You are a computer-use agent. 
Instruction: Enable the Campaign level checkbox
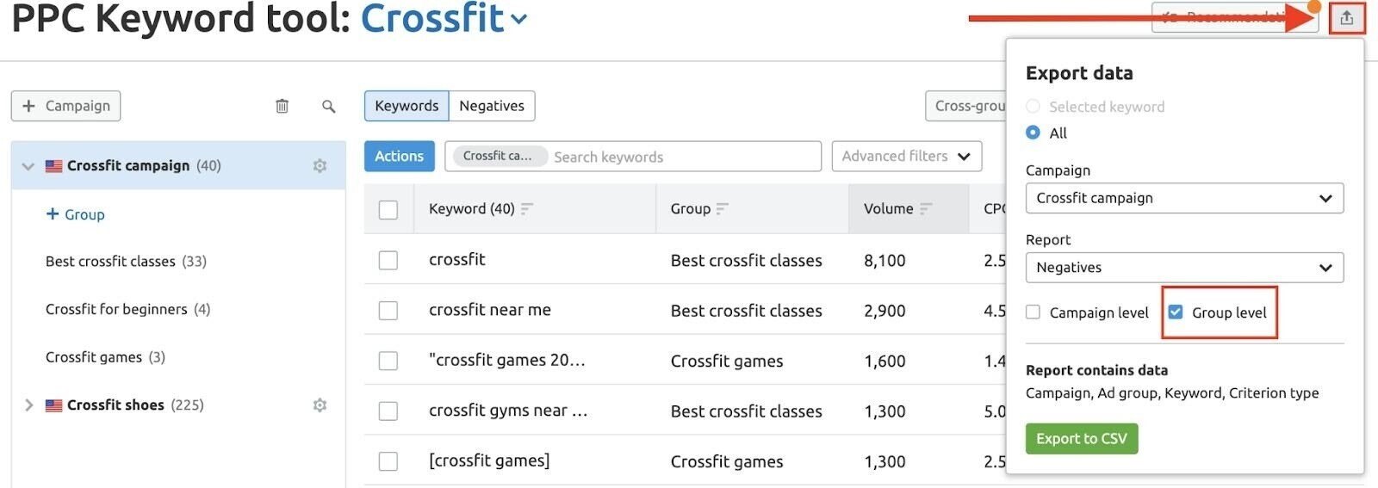(x=1033, y=312)
